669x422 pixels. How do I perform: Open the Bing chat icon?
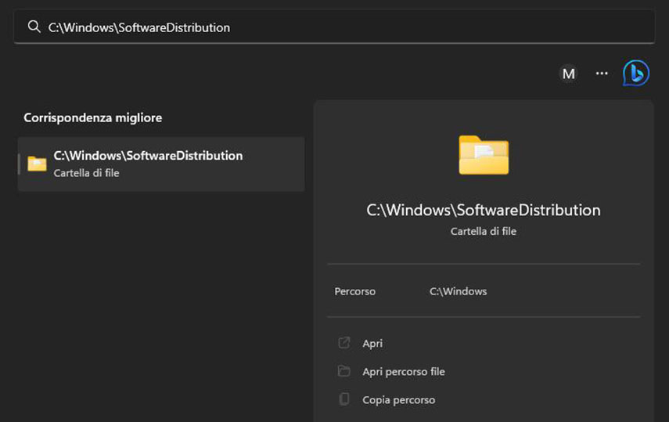(x=635, y=73)
